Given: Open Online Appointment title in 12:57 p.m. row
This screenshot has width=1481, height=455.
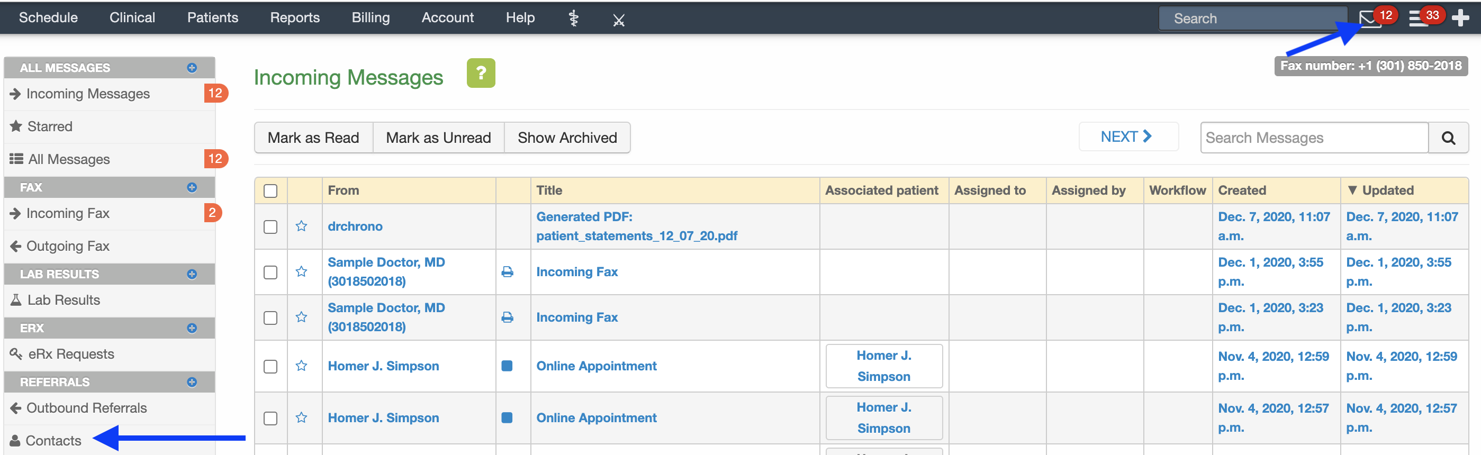Looking at the screenshot, I should tap(596, 417).
